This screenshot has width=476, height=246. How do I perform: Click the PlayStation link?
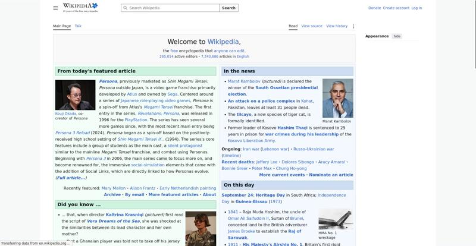[x=136, y=120]
